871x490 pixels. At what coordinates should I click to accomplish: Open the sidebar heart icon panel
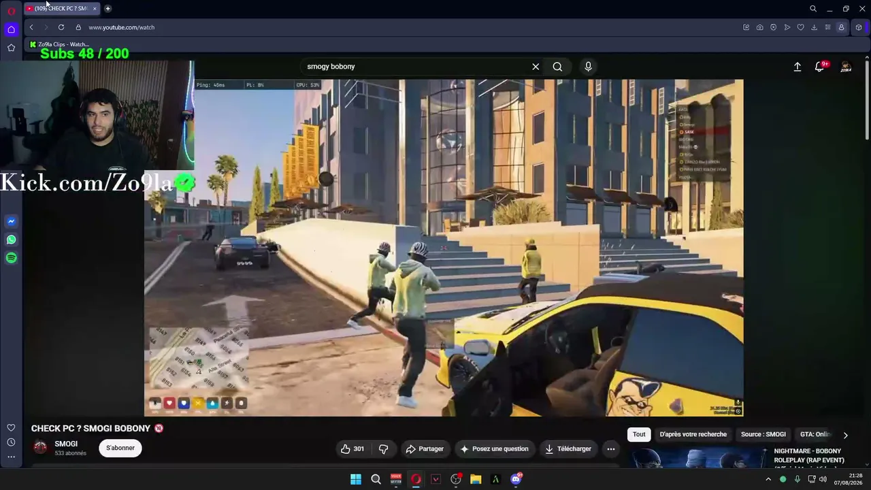(x=11, y=427)
